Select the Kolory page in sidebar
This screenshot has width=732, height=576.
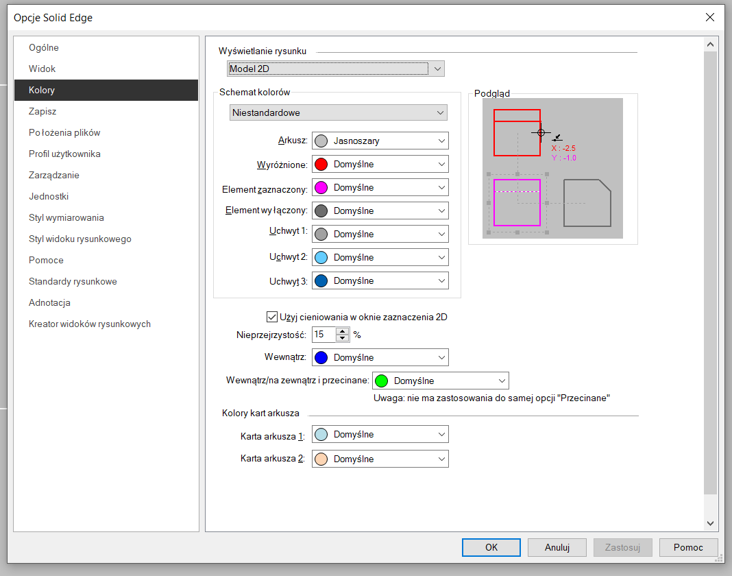[x=106, y=90]
